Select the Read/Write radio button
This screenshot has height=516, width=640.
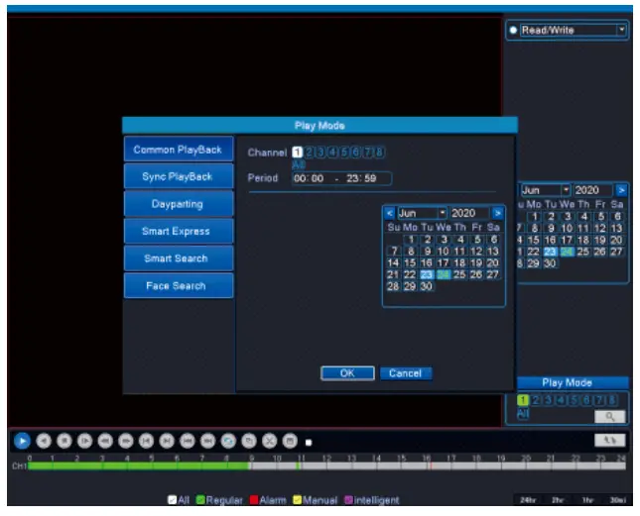tap(513, 30)
